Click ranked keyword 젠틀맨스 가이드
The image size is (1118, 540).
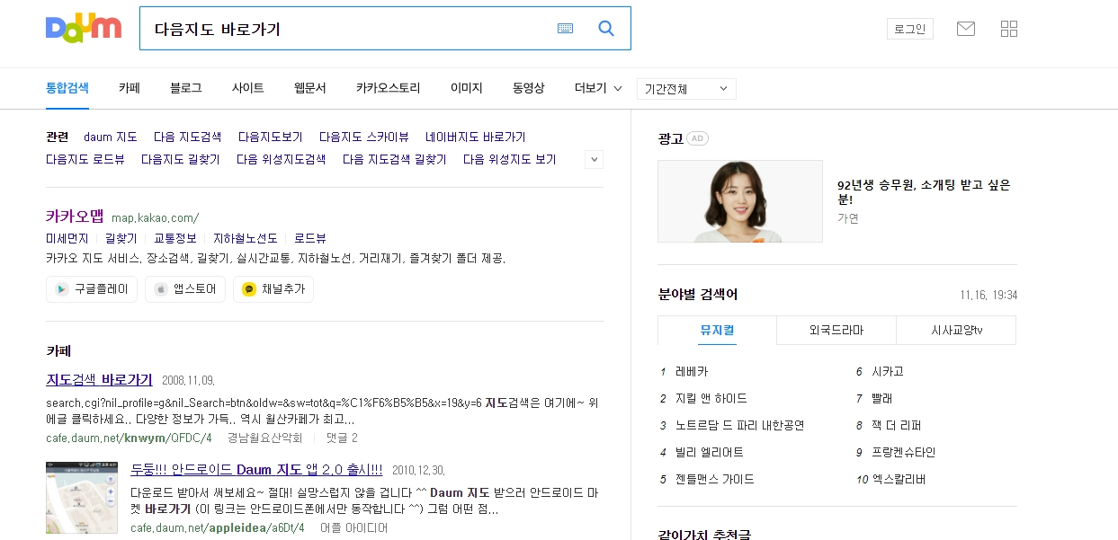715,480
